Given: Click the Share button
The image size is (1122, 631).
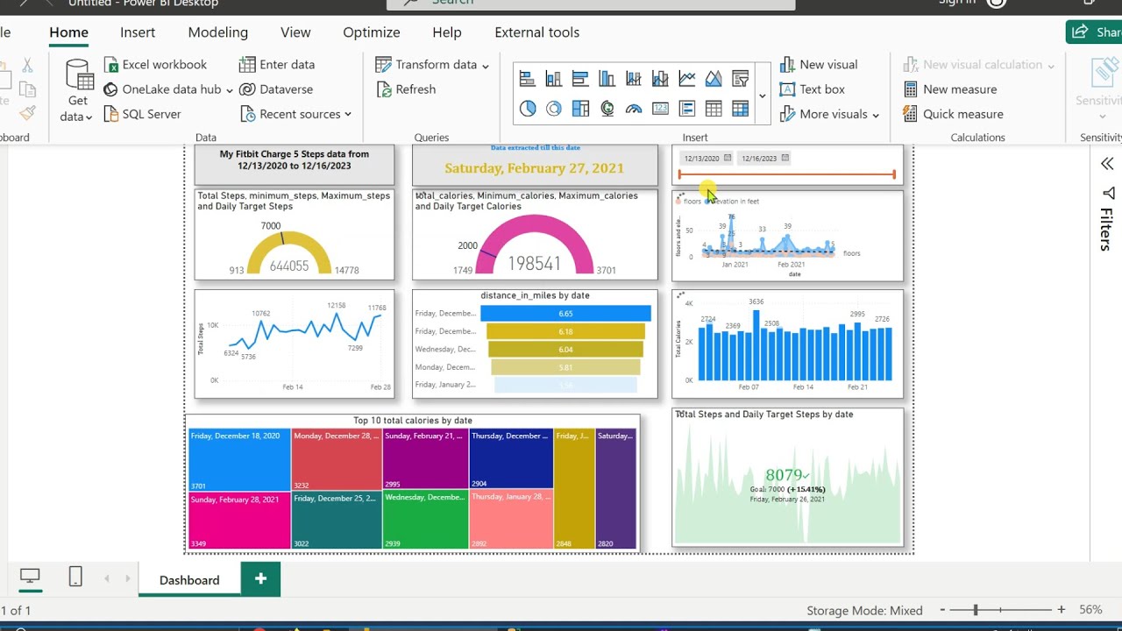Looking at the screenshot, I should point(1094,32).
